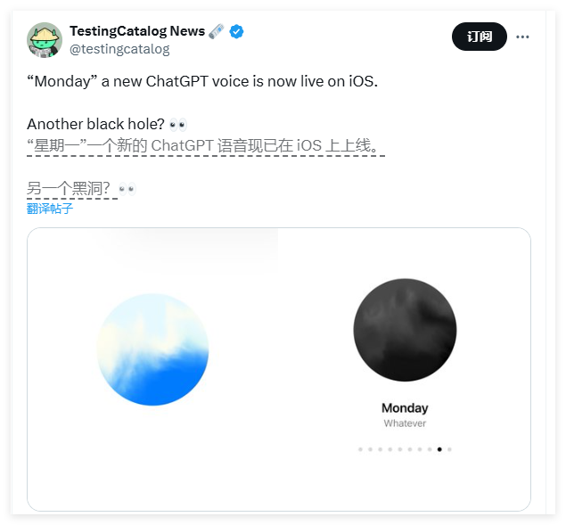566x525 pixels.
Task: Click the active black pagination dot
Action: point(439,449)
